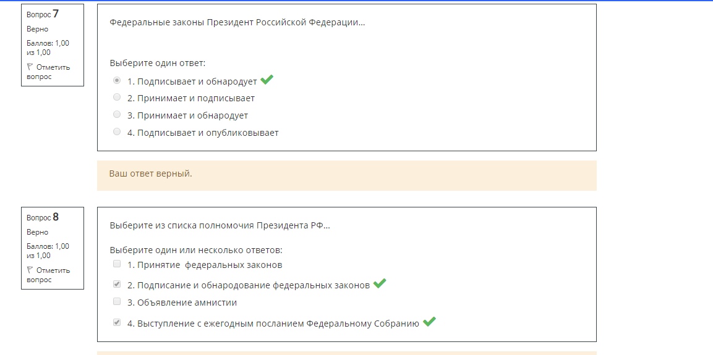Click 'Вопрос 8' heading in the info box
This screenshot has width=713, height=355.
[x=43, y=217]
